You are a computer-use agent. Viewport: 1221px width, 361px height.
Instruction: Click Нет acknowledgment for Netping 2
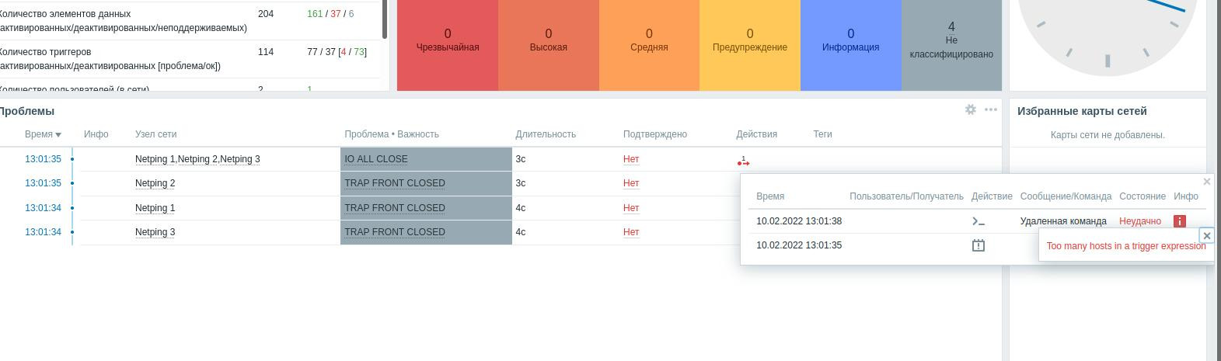point(631,183)
